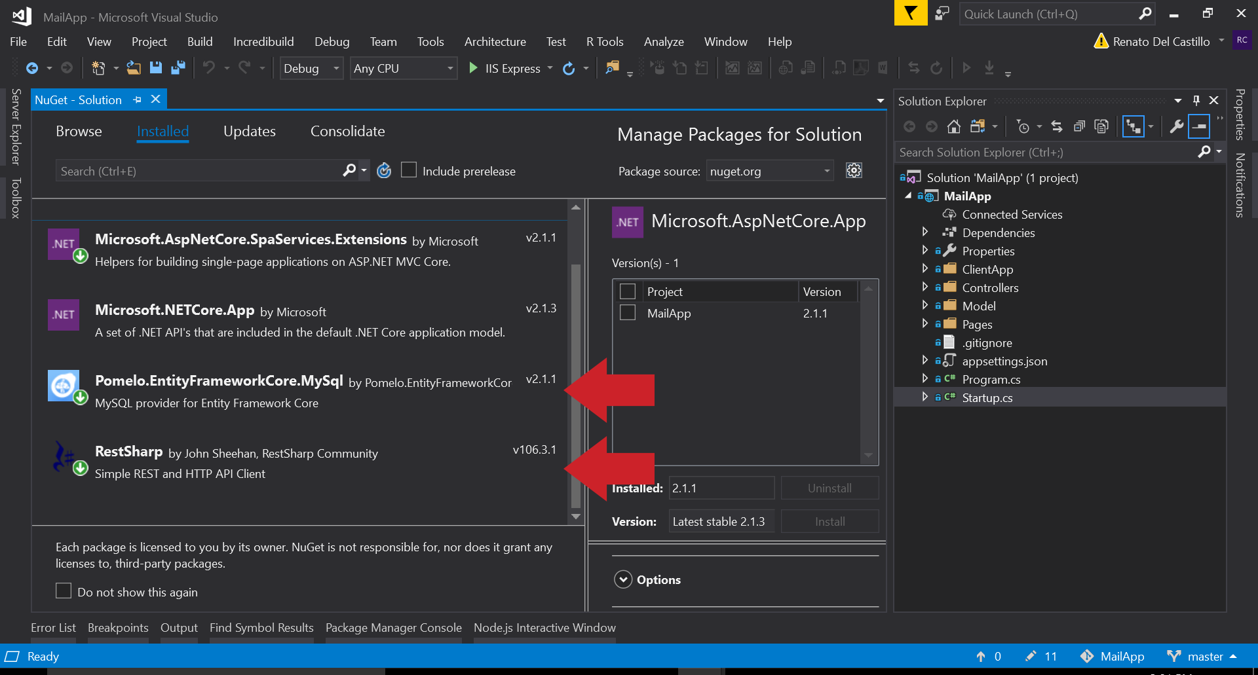Screen dimensions: 1258x675
Task: Click the Install button
Action: (x=829, y=521)
